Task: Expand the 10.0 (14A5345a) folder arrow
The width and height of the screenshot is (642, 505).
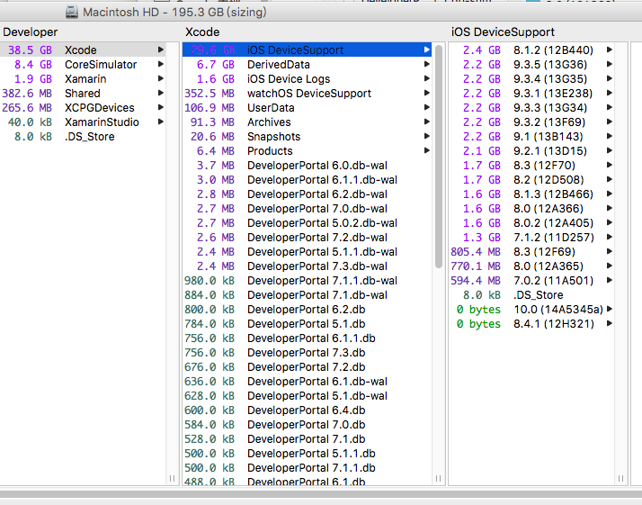Action: (x=609, y=310)
